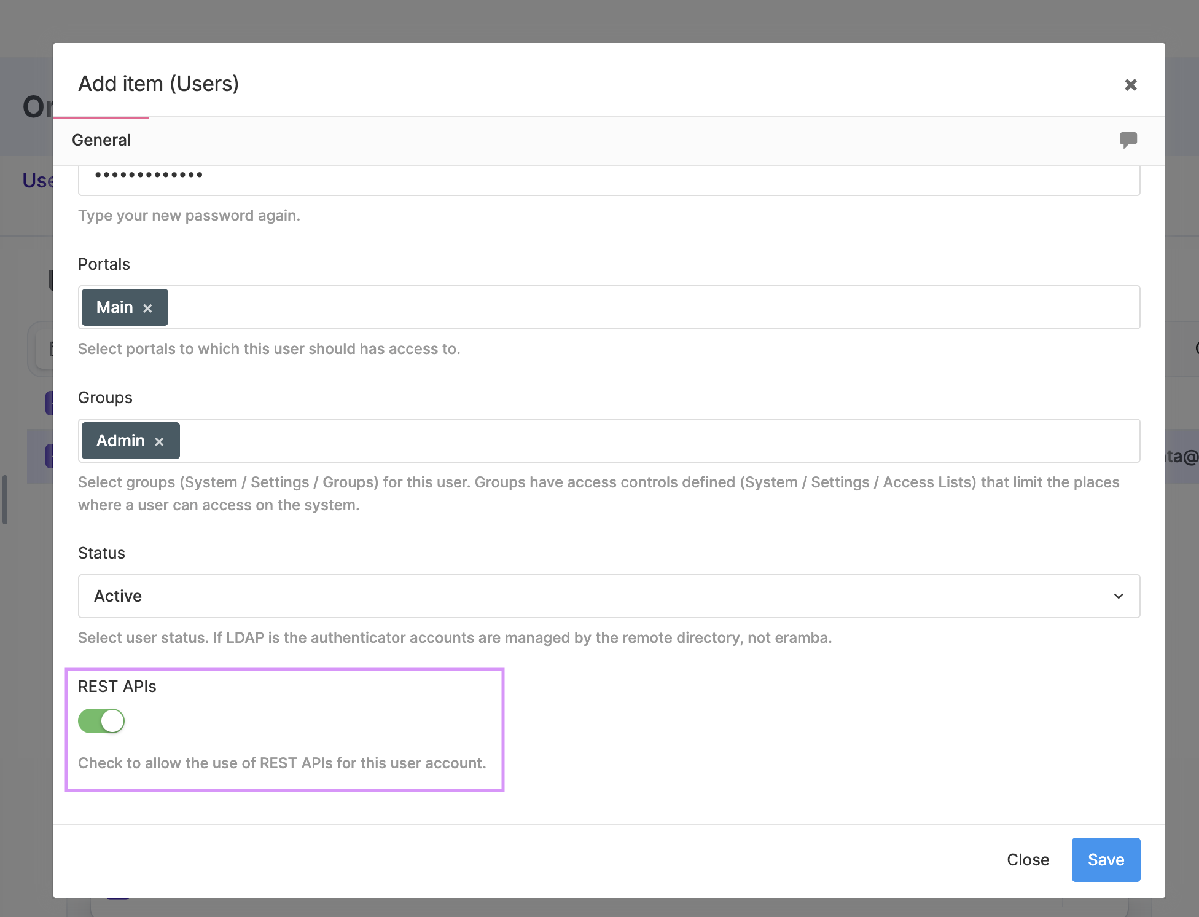Click the Portals field label

[104, 264]
